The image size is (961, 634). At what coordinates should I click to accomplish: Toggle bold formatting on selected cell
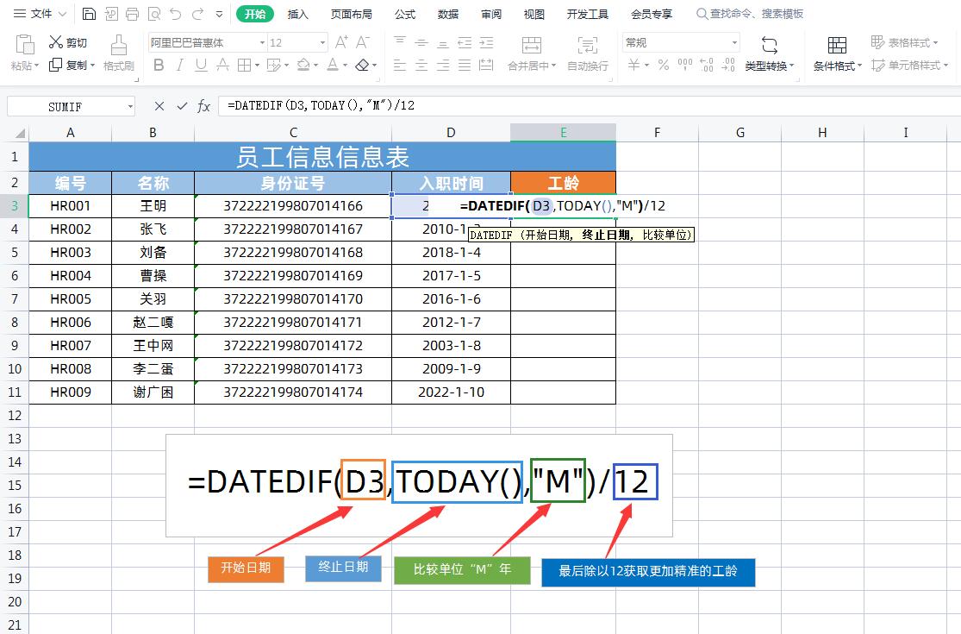tap(159, 65)
